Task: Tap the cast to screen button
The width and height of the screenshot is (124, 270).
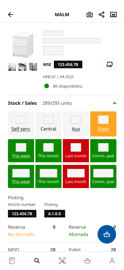Action: (x=110, y=64)
